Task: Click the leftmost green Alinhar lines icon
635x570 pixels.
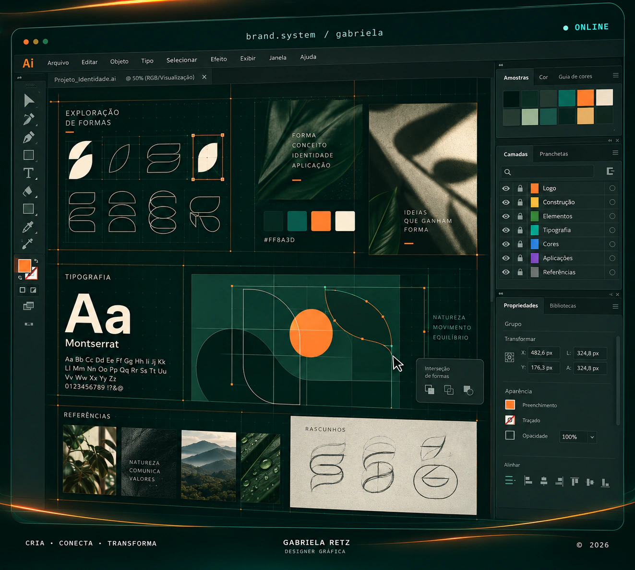Action: click(x=510, y=480)
